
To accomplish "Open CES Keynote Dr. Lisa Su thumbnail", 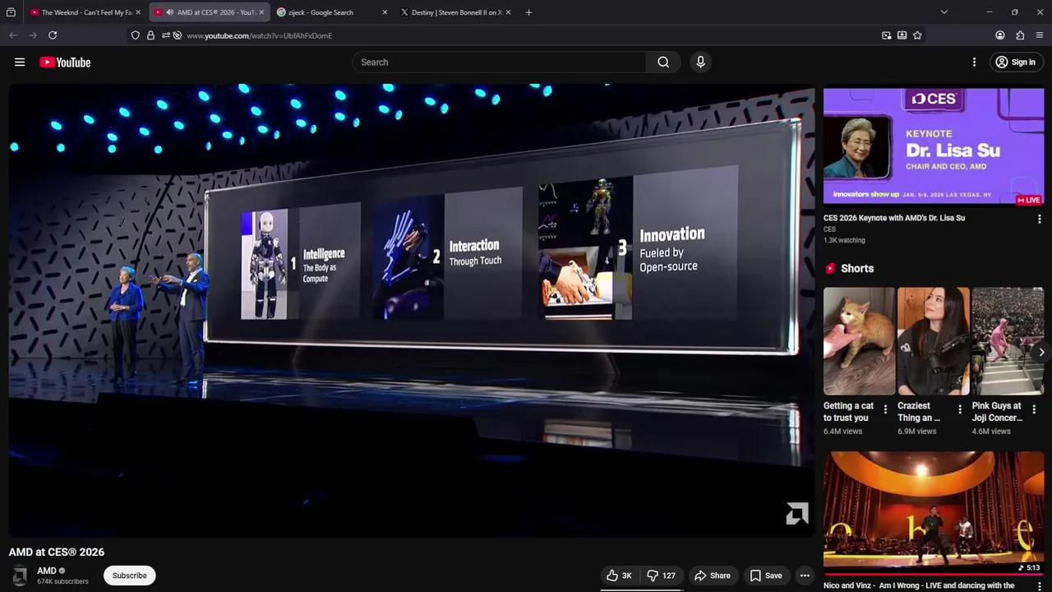I will click(x=934, y=147).
